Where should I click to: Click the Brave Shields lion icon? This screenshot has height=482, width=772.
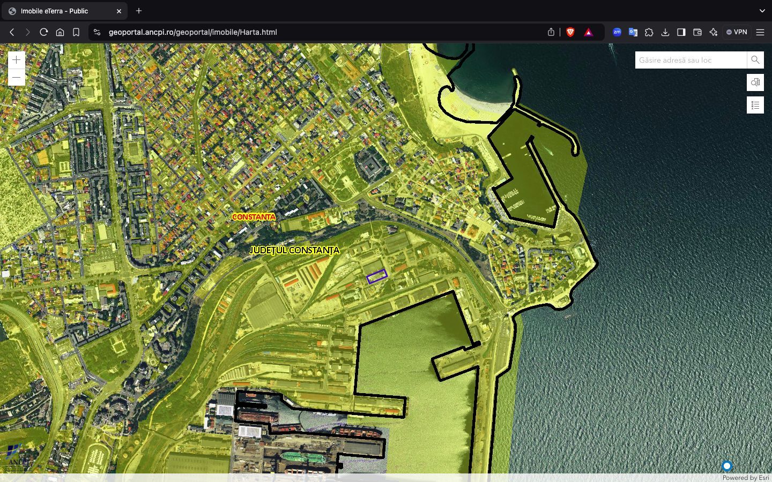[570, 32]
